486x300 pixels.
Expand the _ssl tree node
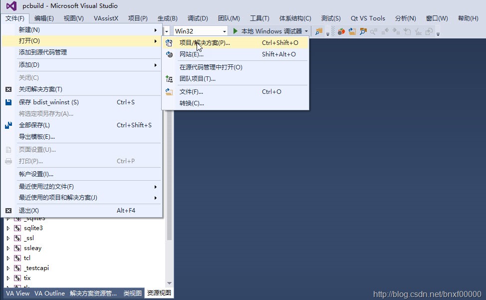[8, 238]
